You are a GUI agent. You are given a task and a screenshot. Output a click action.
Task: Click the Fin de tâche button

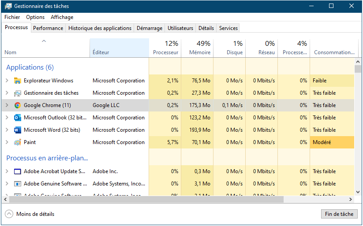[x=339, y=214]
